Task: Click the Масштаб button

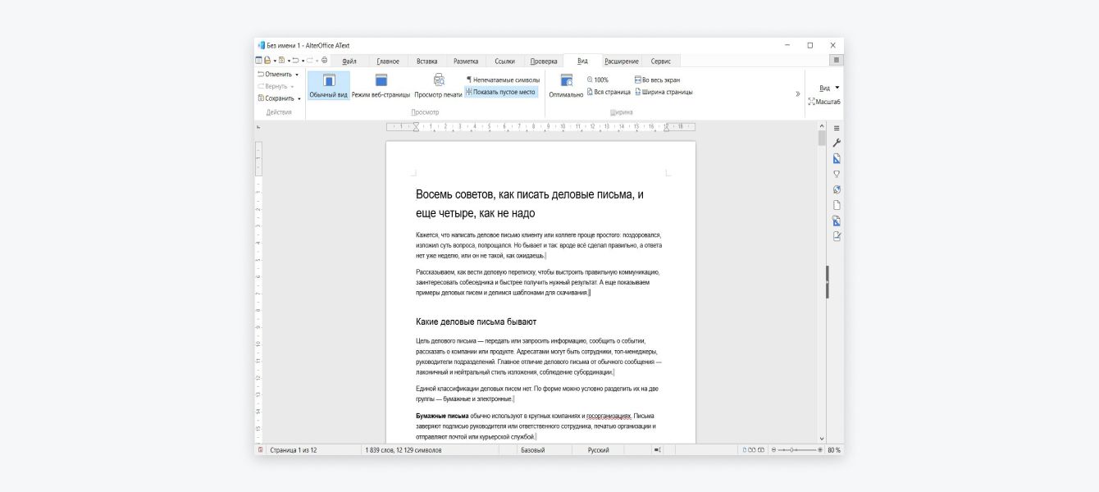Action: 824,102
